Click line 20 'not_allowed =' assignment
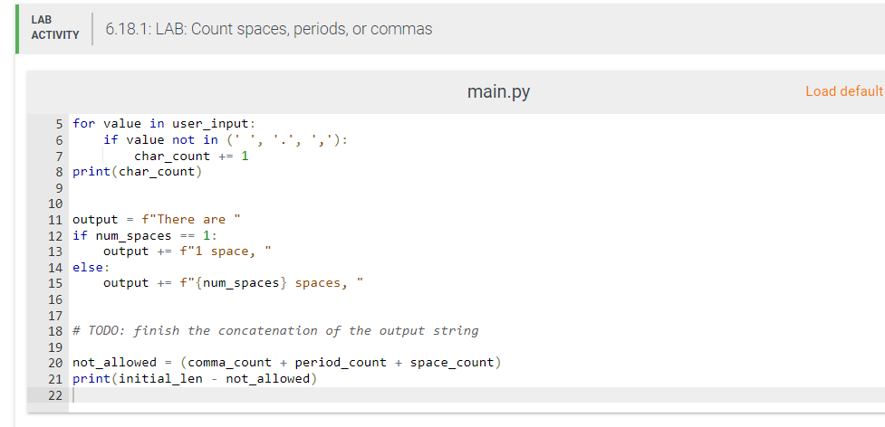 pos(287,362)
